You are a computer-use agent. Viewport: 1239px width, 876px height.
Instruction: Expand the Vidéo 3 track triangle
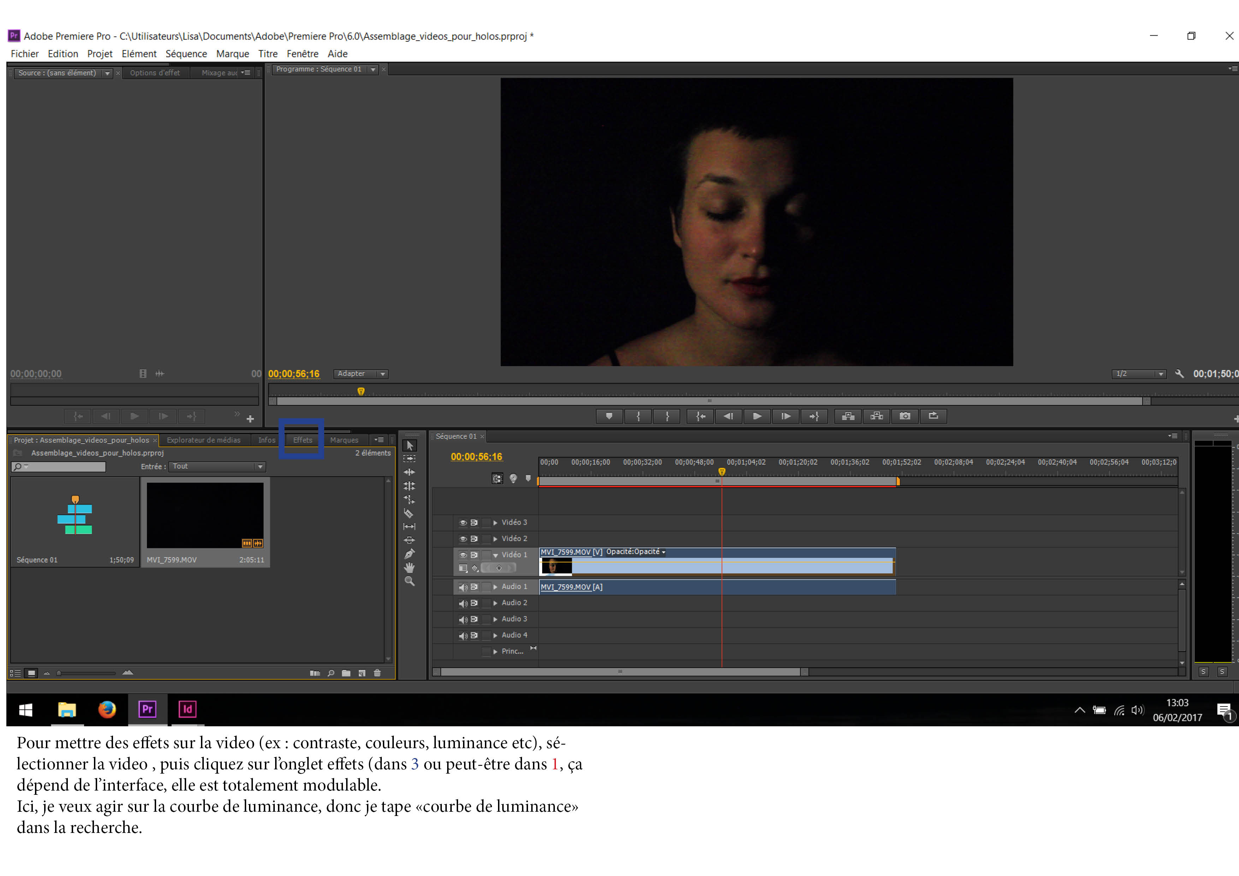pos(495,523)
